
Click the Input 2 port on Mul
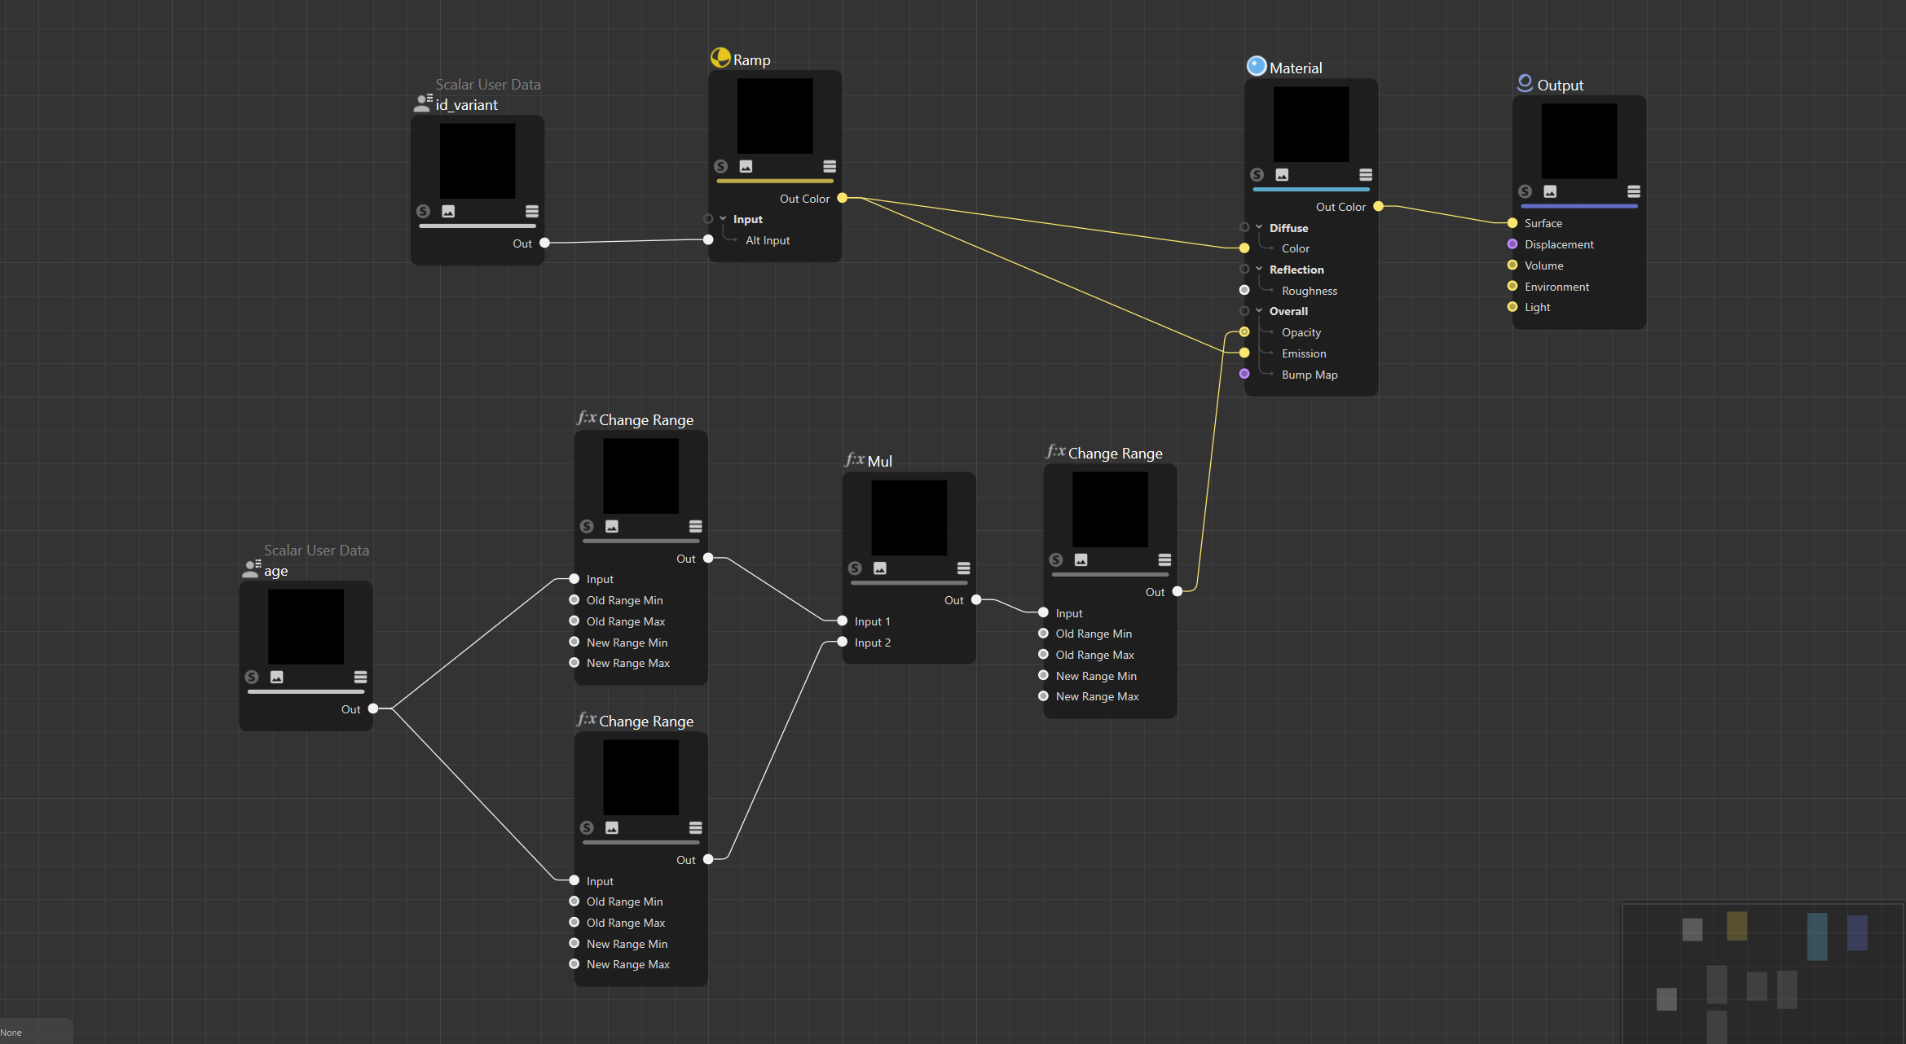(843, 642)
